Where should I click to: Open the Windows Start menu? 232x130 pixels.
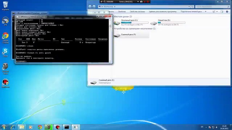(4, 127)
